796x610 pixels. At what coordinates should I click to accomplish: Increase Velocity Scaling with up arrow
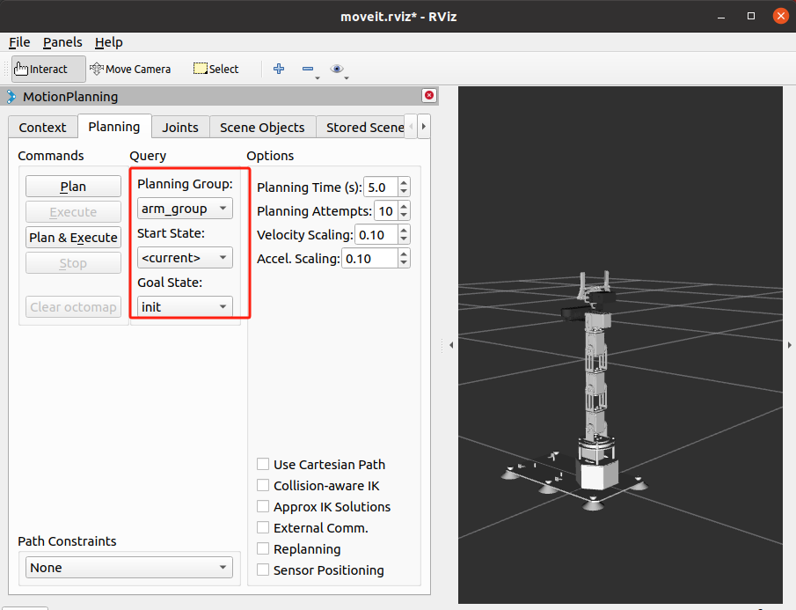[x=404, y=230]
